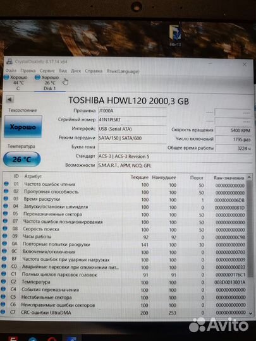256x341 pixels.
Task: Click the status dot for Аварийные парковки
Action: point(4,266)
